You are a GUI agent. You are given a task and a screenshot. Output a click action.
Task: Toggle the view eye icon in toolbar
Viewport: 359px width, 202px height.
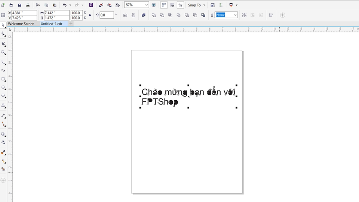pos(172,5)
